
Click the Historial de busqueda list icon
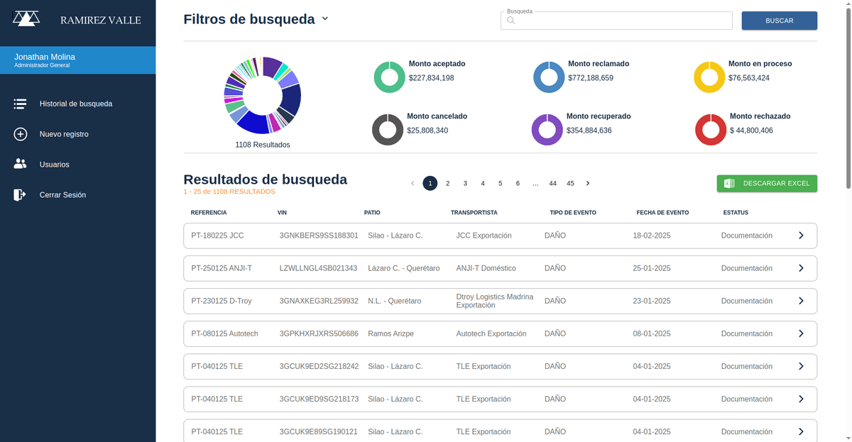(x=20, y=104)
